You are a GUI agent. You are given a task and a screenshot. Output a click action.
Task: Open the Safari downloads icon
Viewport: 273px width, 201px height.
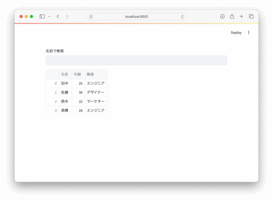click(222, 17)
